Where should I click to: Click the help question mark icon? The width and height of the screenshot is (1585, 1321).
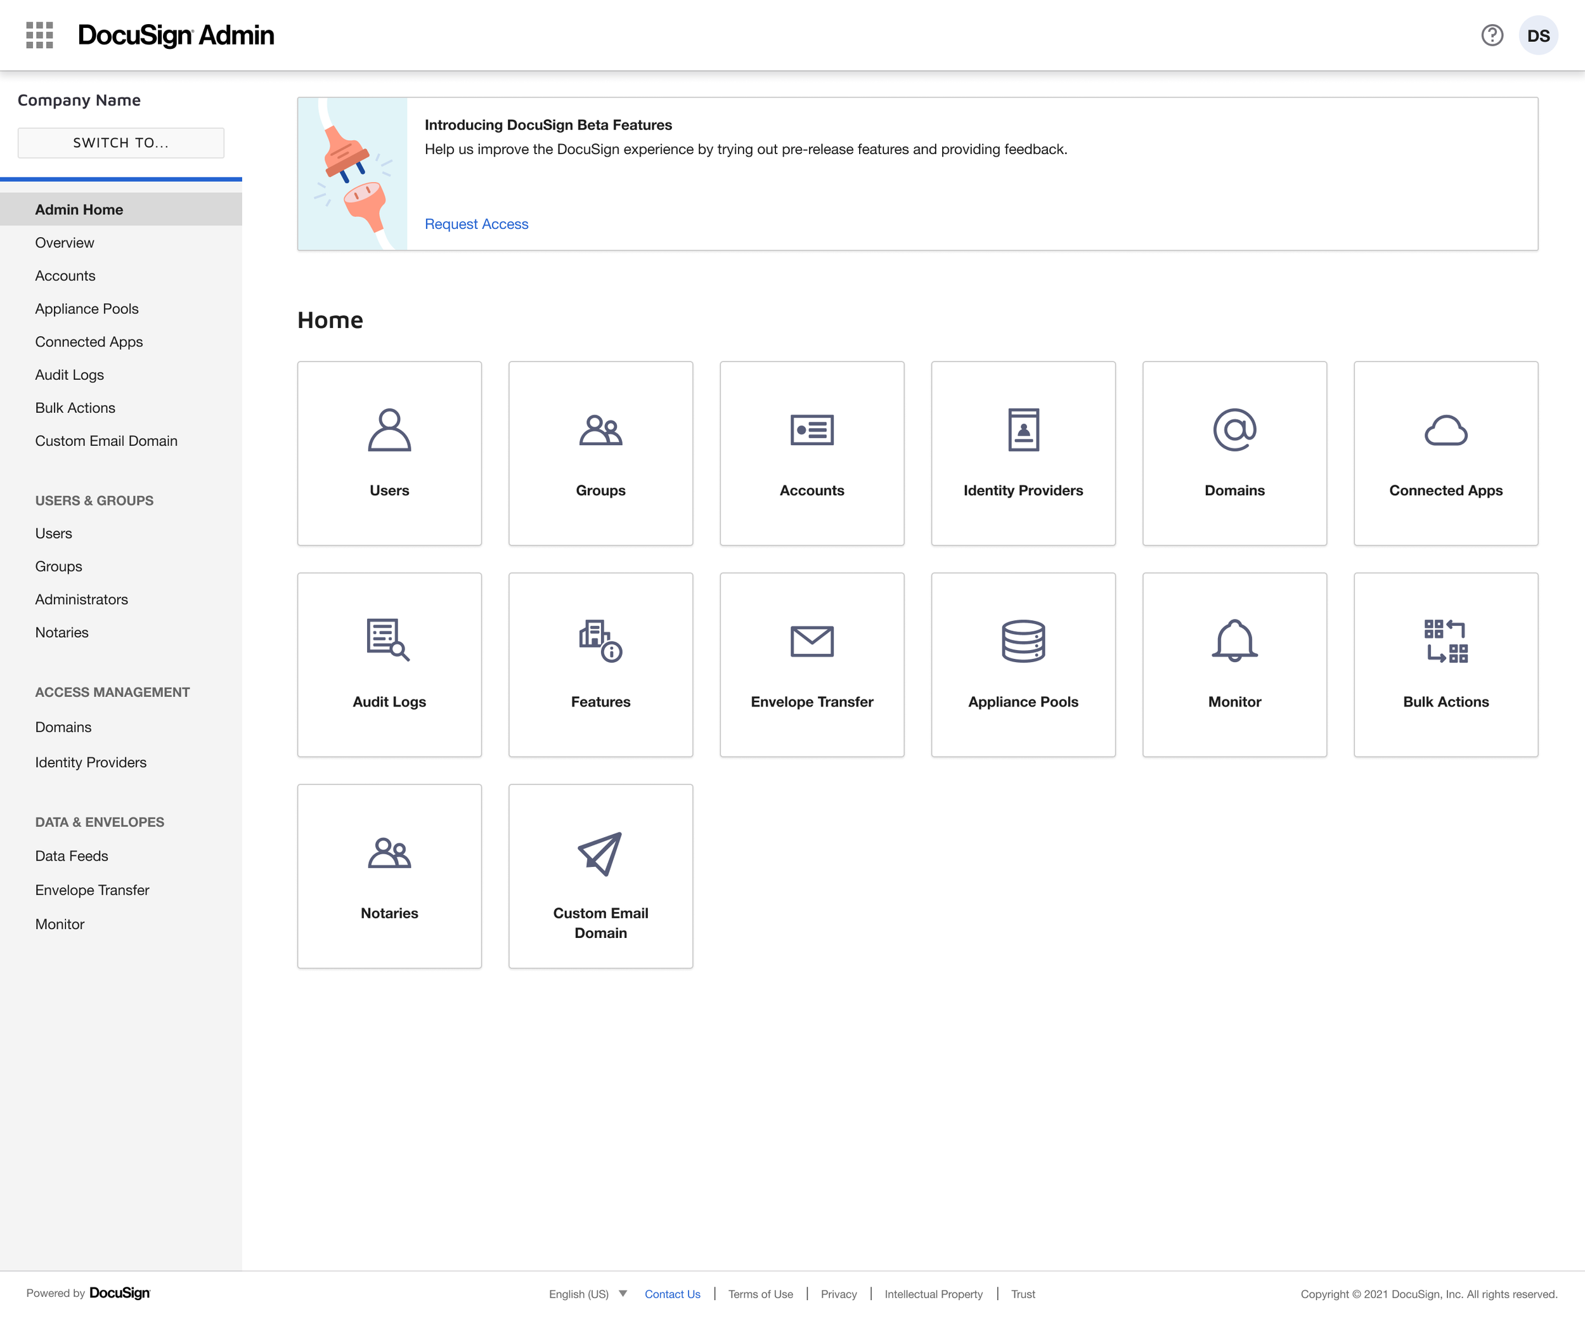point(1491,35)
